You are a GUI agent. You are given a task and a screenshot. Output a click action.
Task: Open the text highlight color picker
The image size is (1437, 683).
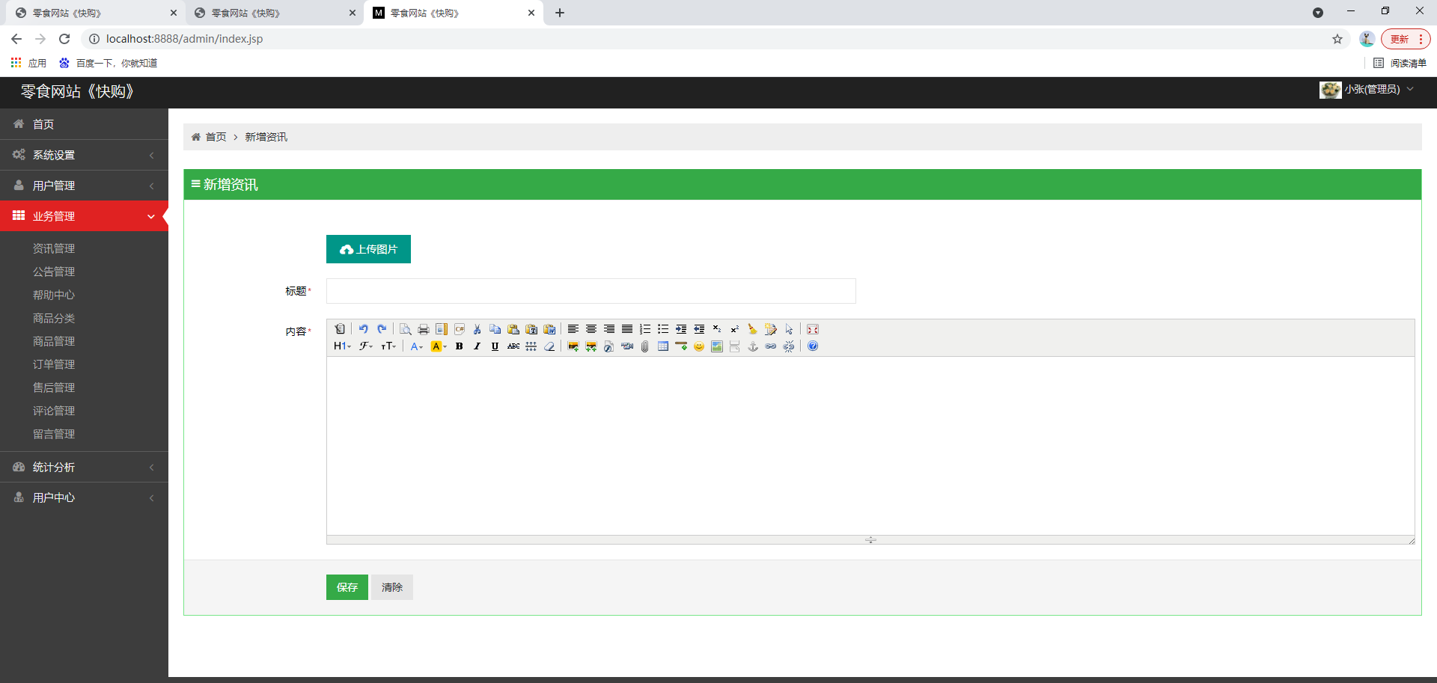pos(438,346)
